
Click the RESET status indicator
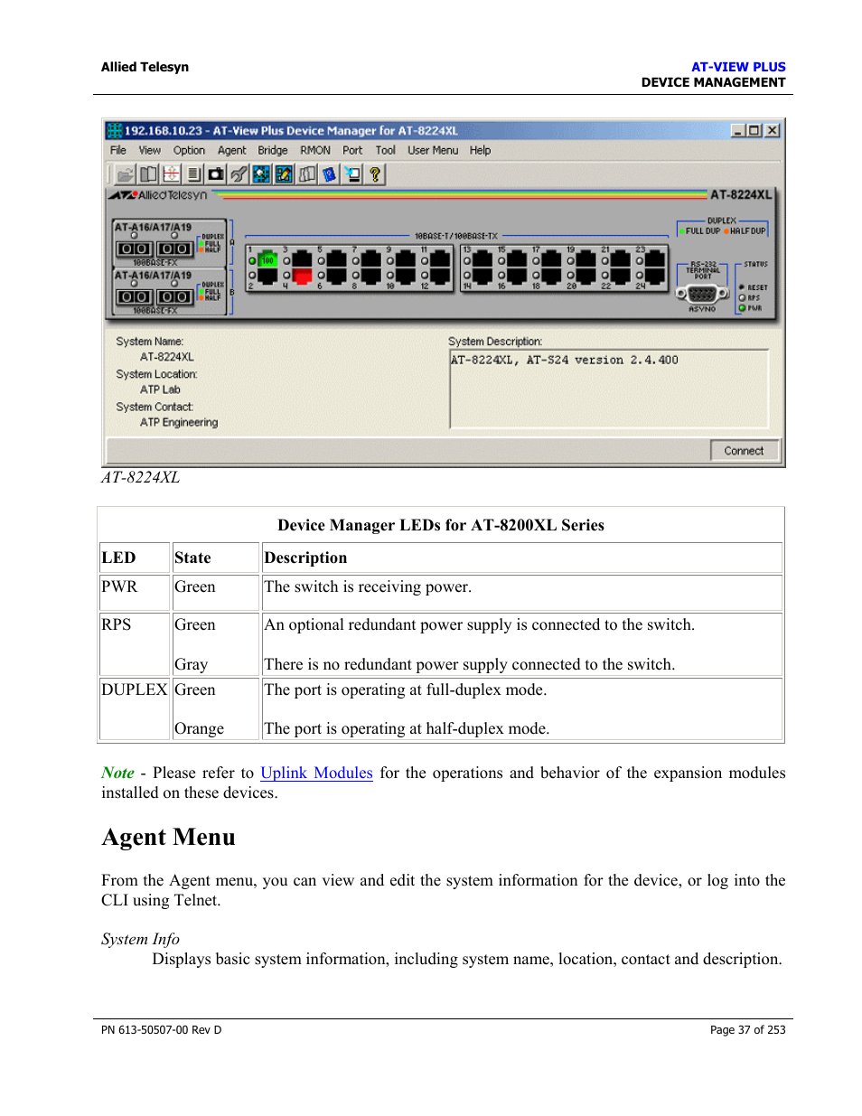click(x=742, y=287)
